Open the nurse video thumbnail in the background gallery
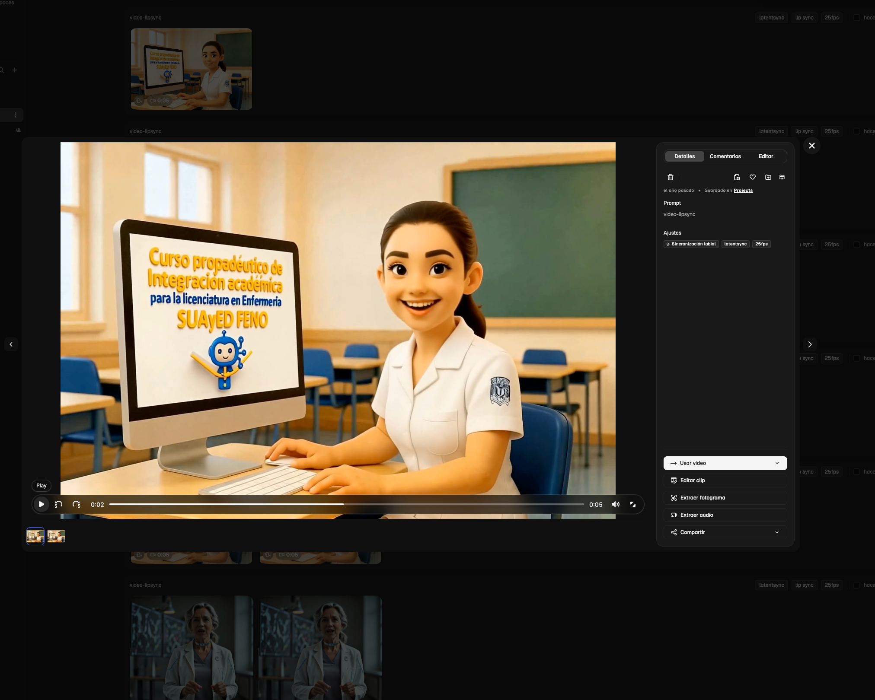875x700 pixels. coord(192,69)
